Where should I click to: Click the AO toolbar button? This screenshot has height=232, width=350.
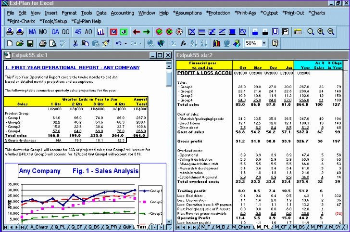(x=88, y=32)
